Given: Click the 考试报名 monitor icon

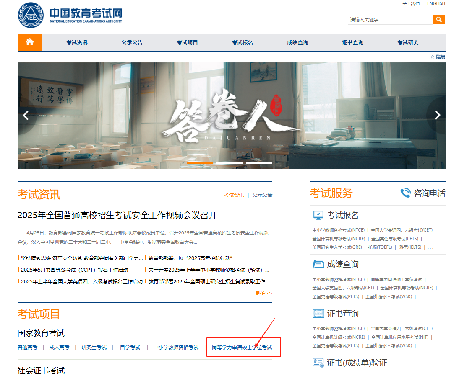Looking at the screenshot, I should [318, 215].
